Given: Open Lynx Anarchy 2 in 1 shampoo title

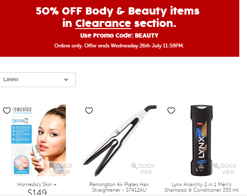Looking at the screenshot, I should coord(201,187).
